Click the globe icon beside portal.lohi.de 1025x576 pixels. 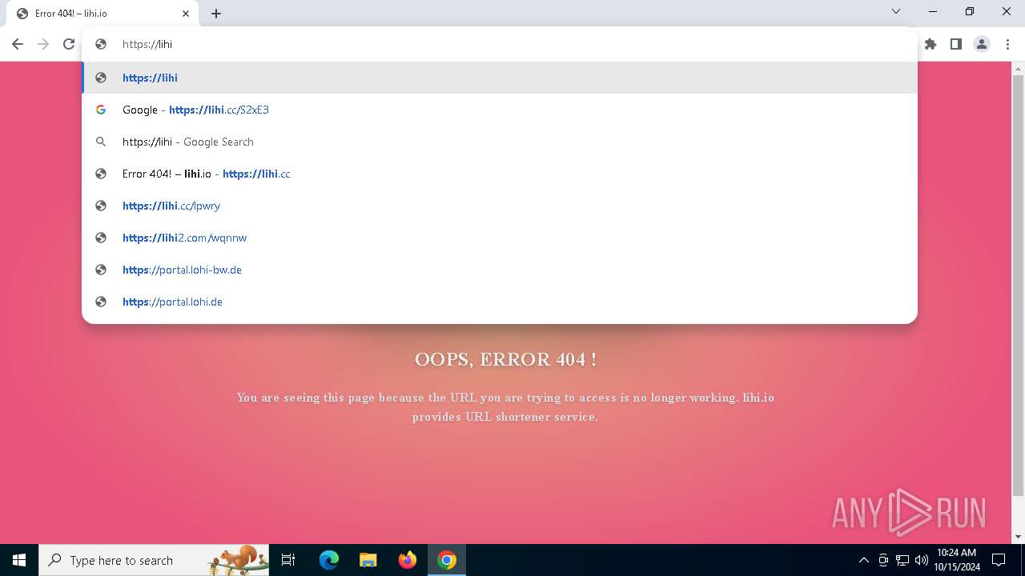pyautogui.click(x=101, y=302)
